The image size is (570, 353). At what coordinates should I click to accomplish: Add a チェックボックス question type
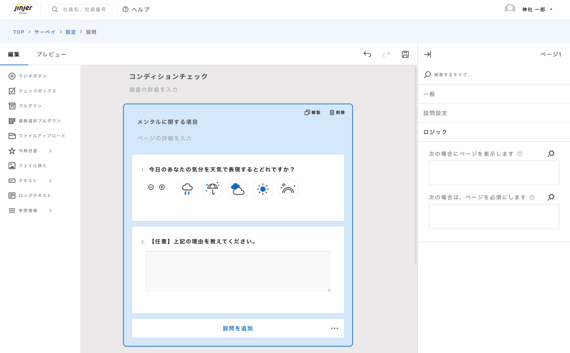tap(37, 91)
